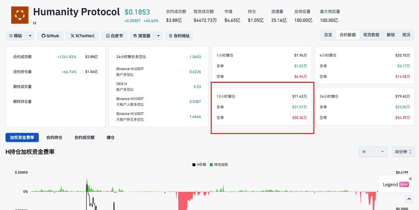Open the 白皮书 whitepaper button

(114, 36)
